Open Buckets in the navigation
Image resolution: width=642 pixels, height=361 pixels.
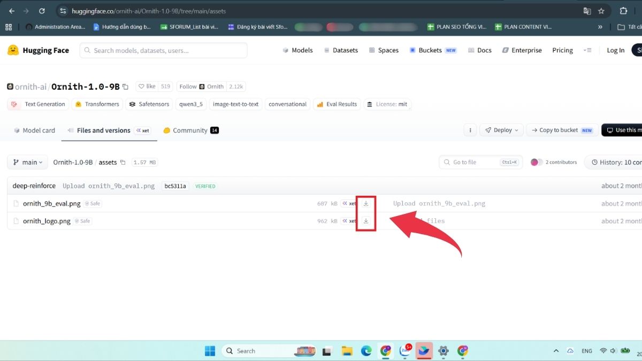coord(433,50)
